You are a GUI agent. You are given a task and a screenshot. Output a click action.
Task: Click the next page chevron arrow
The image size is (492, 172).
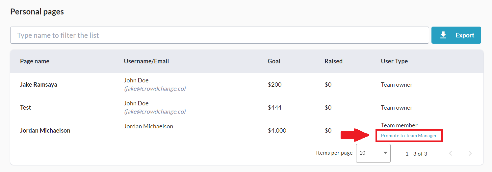(x=470, y=153)
